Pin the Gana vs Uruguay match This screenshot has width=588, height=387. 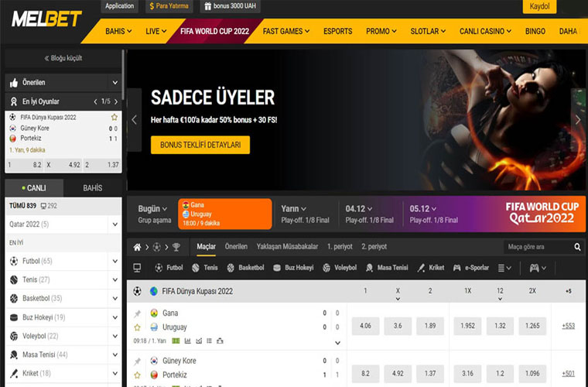click(137, 313)
